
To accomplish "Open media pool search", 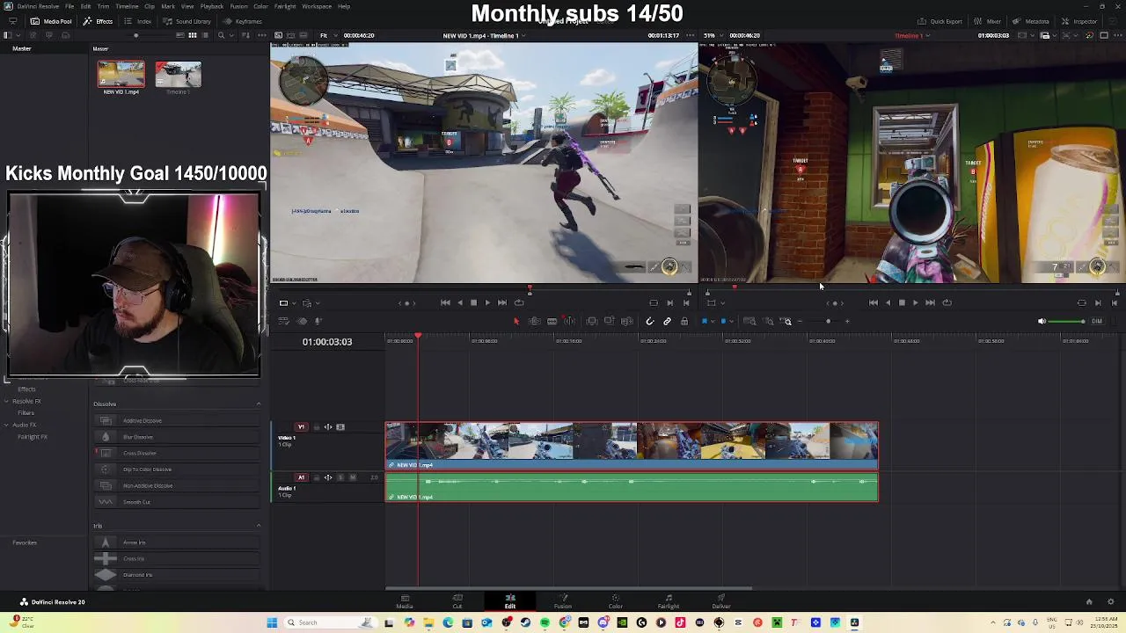I will click(221, 35).
